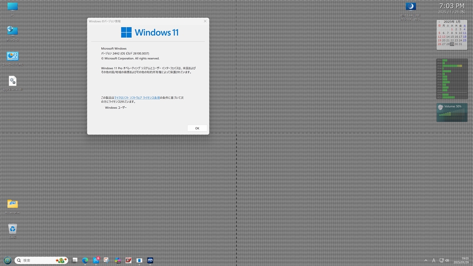This screenshot has width=473, height=266.
Task: Click the Volume 50% gadget meter
Action: click(452, 113)
